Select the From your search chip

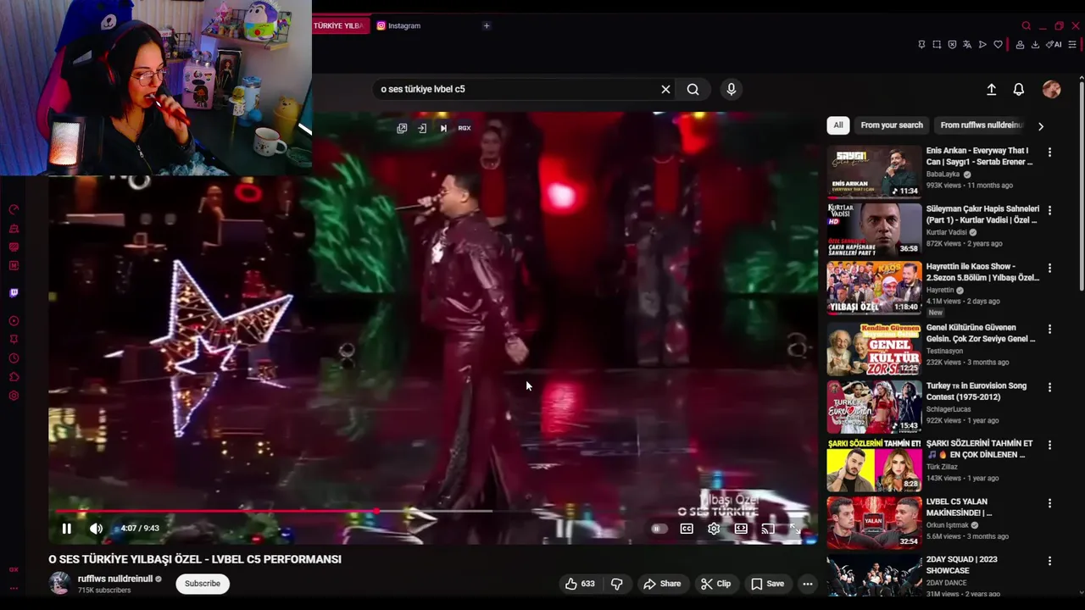[x=892, y=125]
